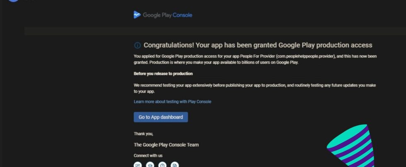Click the question mark help icon
This screenshot has width=406, height=167.
click(x=162, y=165)
